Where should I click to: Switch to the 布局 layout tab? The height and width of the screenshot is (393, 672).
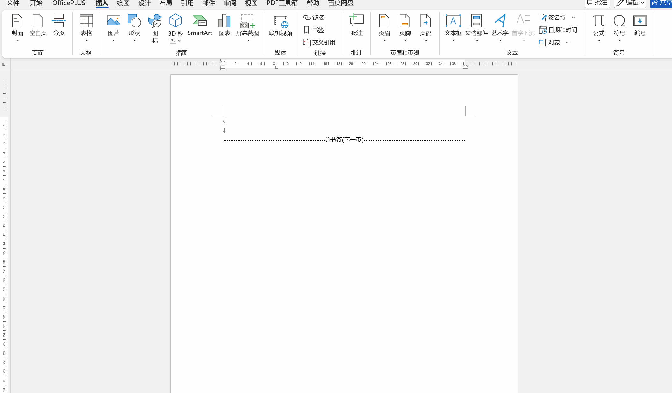166,3
